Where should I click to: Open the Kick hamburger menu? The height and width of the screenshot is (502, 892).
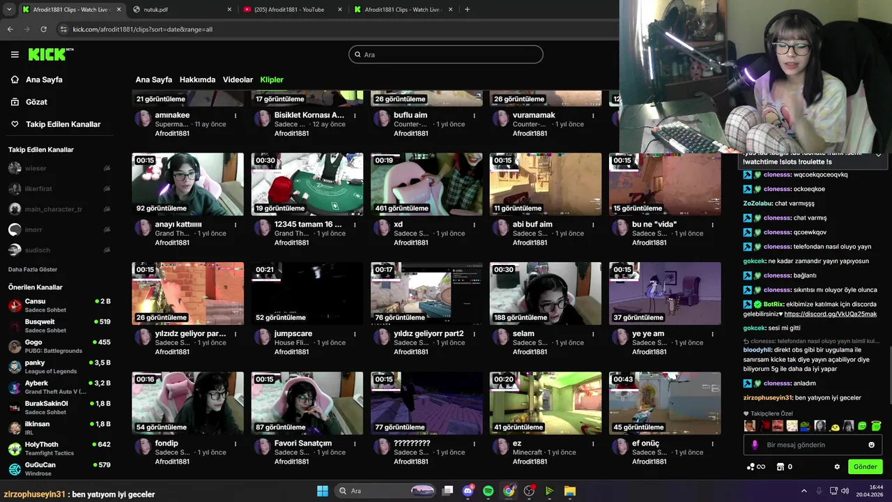[15, 54]
